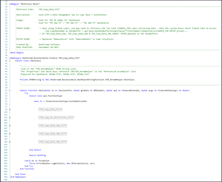Click the Case Is = FinanceFunctionType.CustomCalculate line

tap(60, 101)
